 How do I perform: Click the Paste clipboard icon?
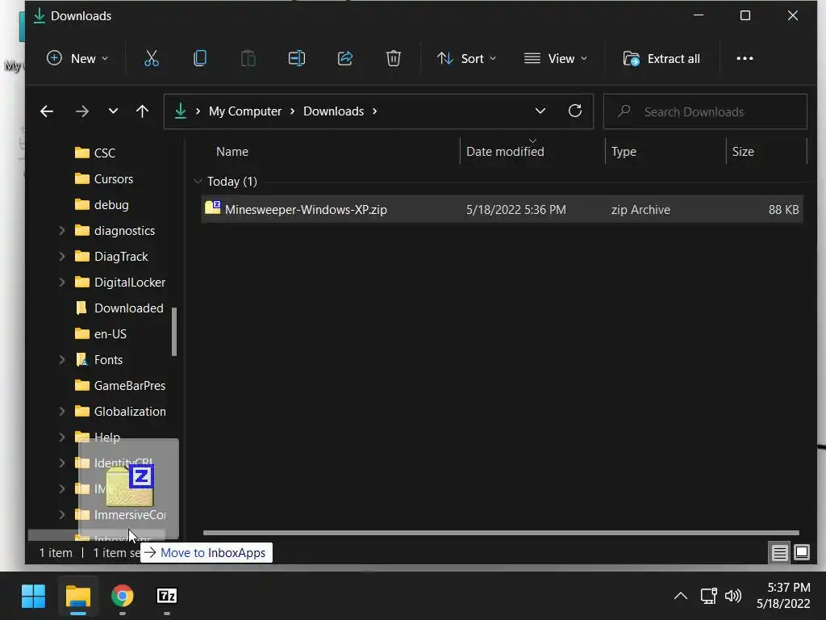click(x=248, y=58)
